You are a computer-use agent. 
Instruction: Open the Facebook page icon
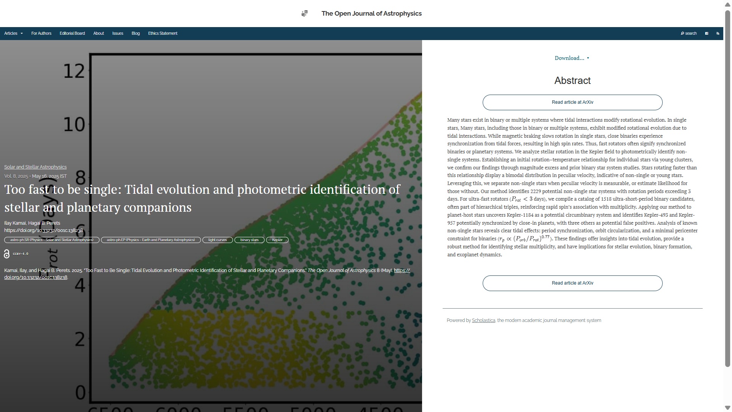(706, 34)
